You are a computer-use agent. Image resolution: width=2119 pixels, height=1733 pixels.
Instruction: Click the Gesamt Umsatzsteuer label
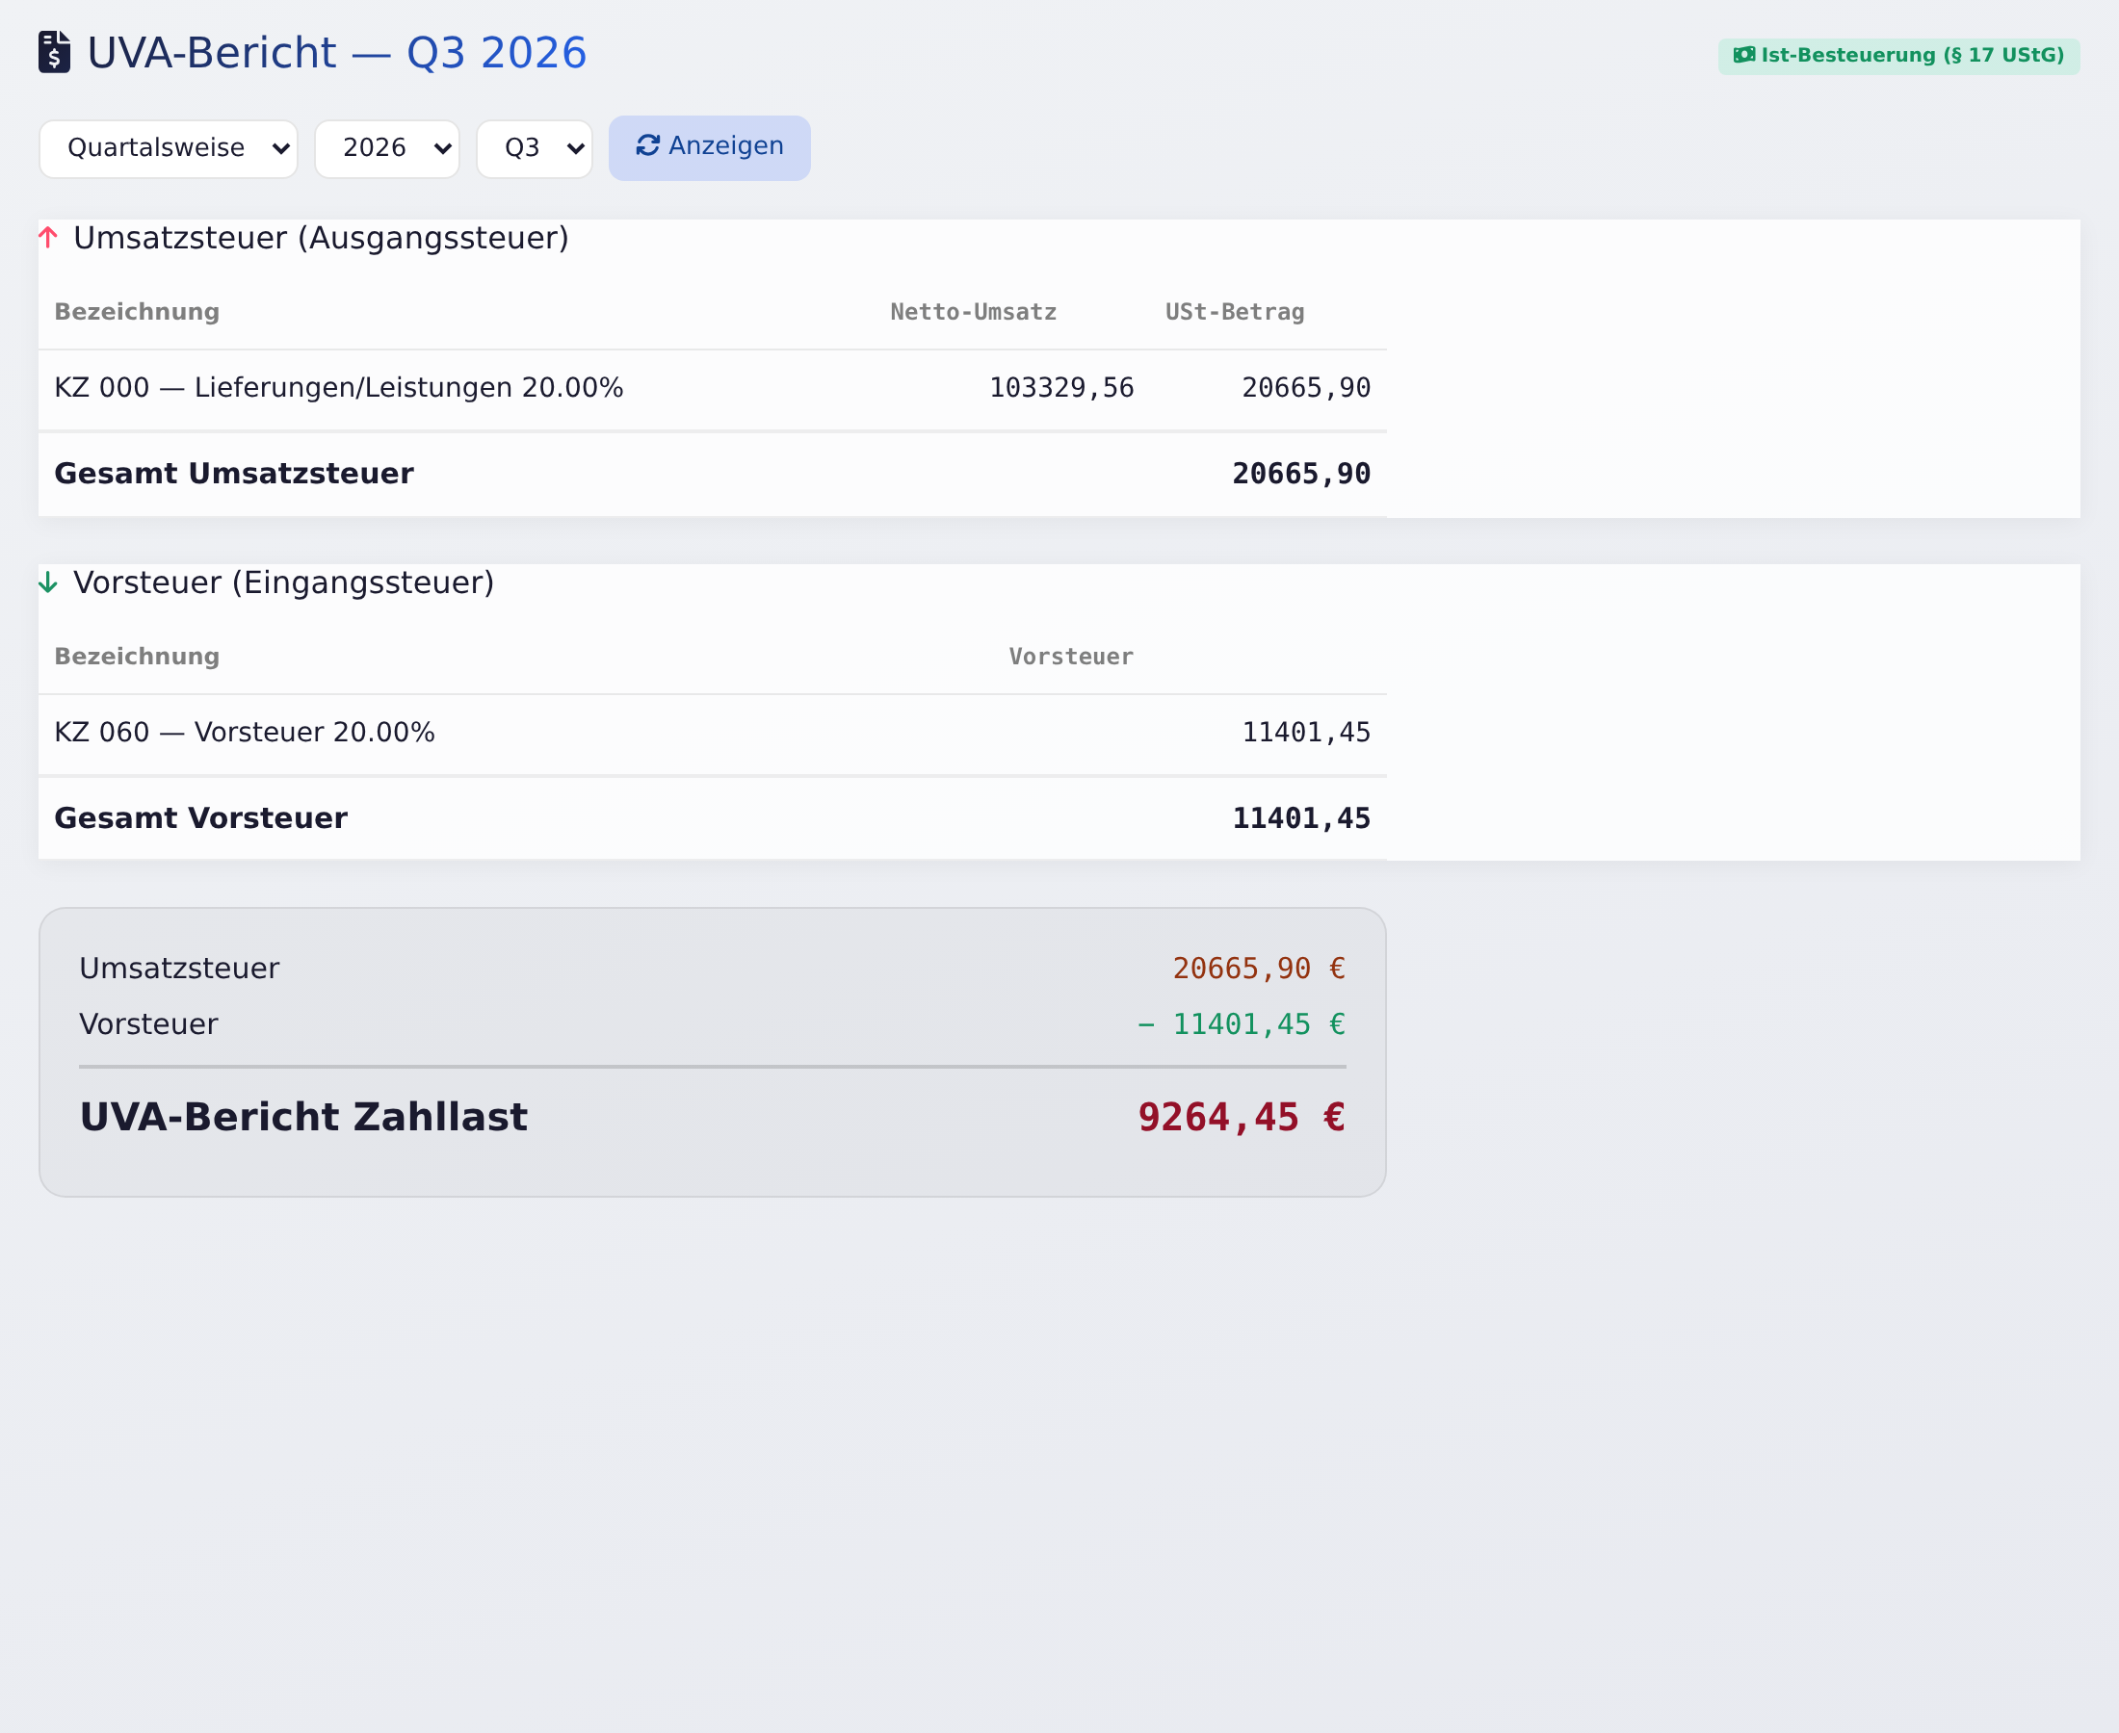pyautogui.click(x=234, y=473)
